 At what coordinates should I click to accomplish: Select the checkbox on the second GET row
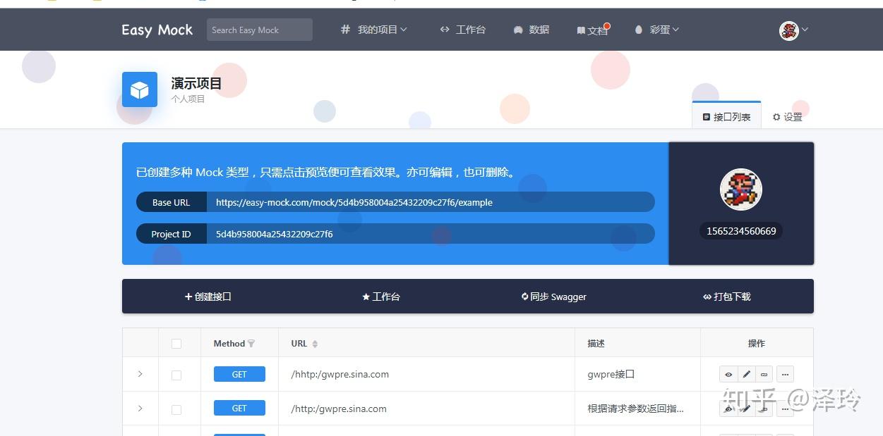176,409
